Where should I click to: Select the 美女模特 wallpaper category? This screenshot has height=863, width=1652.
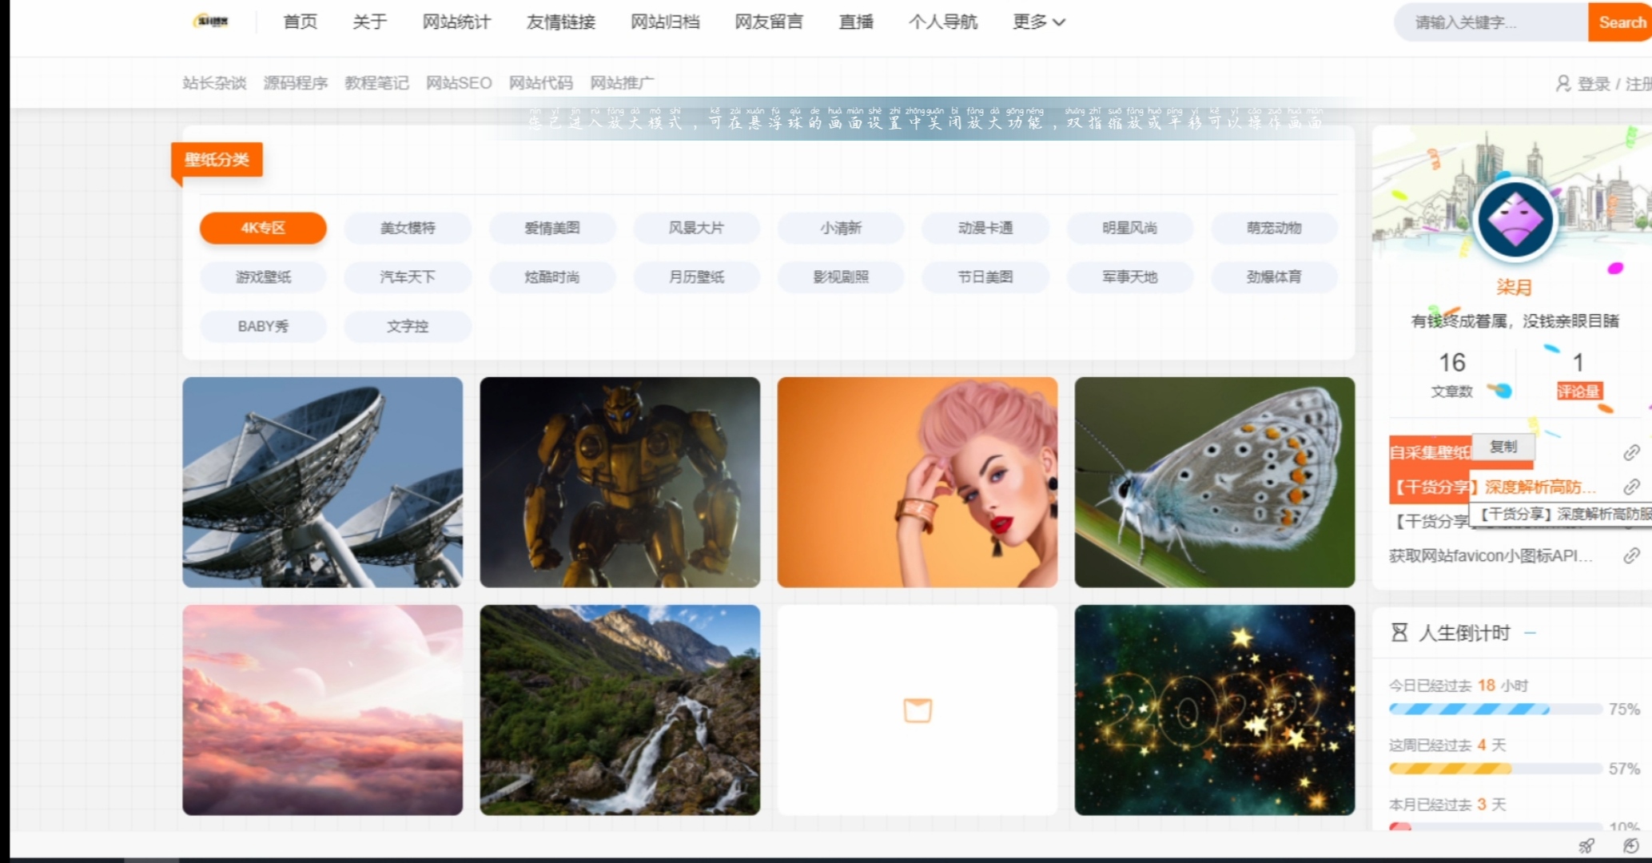point(407,227)
